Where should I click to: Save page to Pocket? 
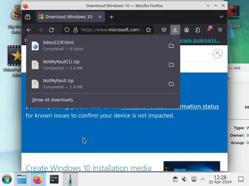coord(164,30)
